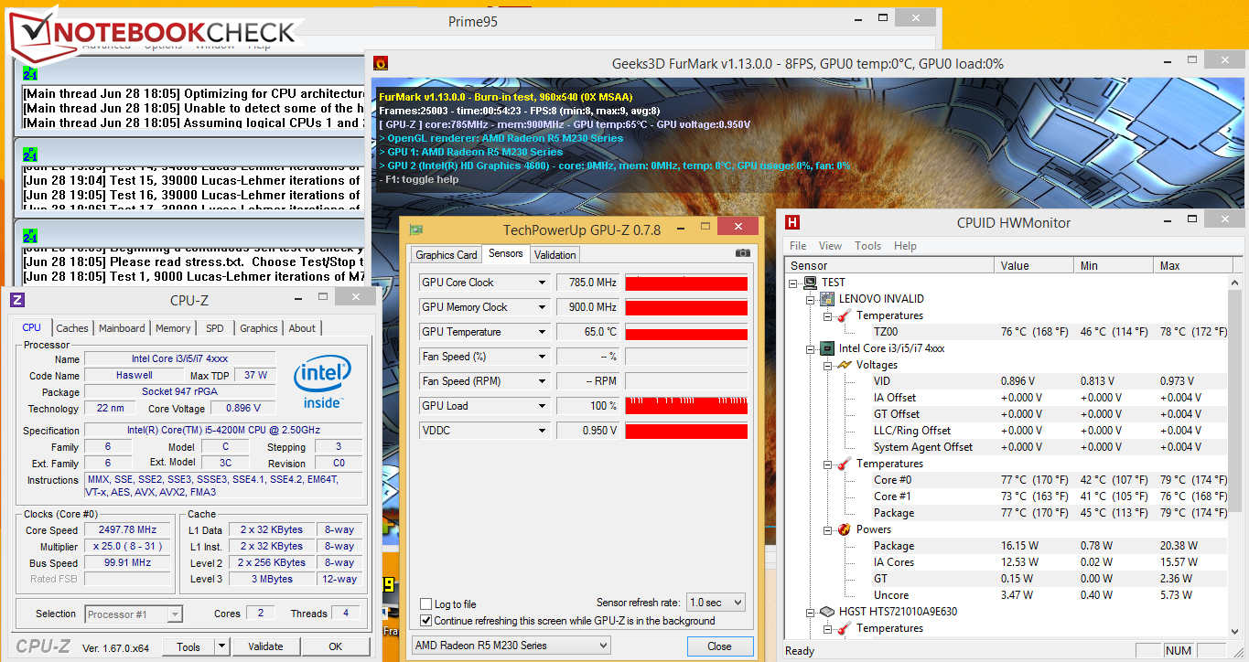This screenshot has width=1249, height=662.
Task: Click the Validate button in CPU-Z
Action: [x=265, y=646]
